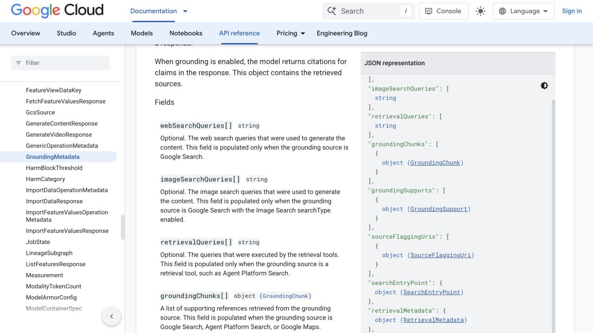Viewport: 593px width, 333px height.
Task: Click the magnifier sparkle search icon
Action: 332,11
